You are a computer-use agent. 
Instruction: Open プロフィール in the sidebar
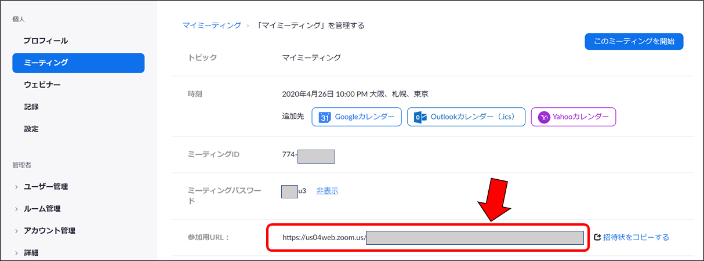coord(46,41)
